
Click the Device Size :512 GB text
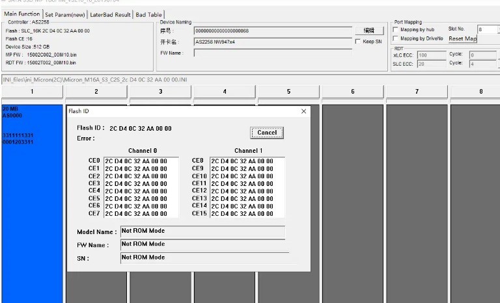(27, 47)
